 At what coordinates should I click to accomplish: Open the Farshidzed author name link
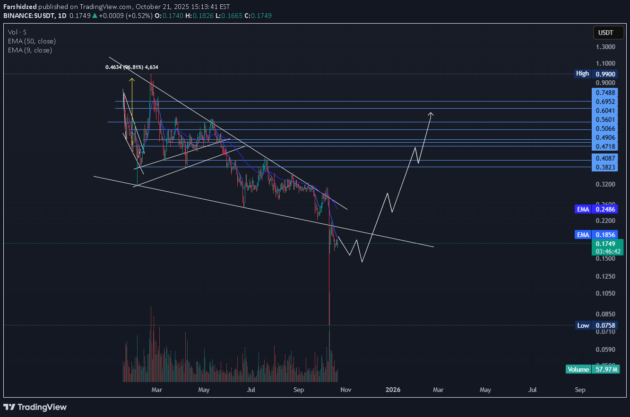pos(20,7)
